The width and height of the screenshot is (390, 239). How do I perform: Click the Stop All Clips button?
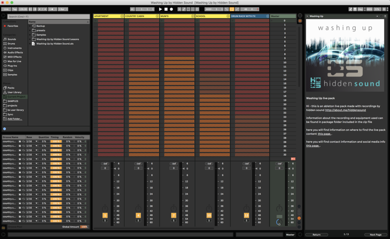point(293,159)
